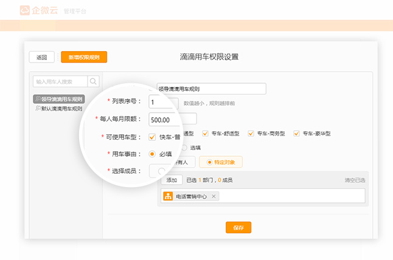393x260 pixels.
Task: Select the 选填 radio button
Action: pyautogui.click(x=184, y=148)
